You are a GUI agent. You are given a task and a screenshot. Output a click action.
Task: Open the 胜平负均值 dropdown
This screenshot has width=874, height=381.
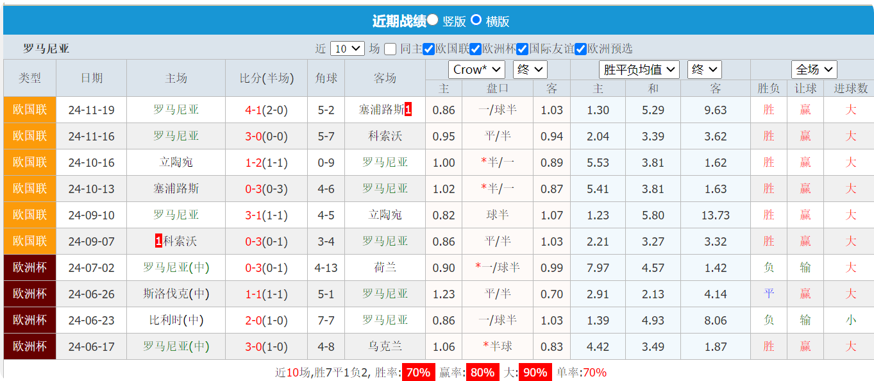[x=637, y=69]
